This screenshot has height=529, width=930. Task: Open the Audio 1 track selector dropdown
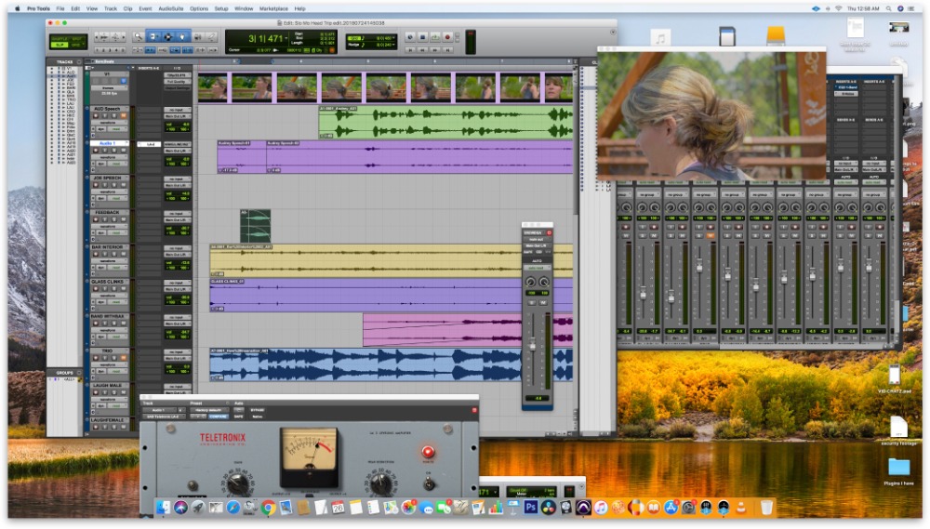pos(161,409)
